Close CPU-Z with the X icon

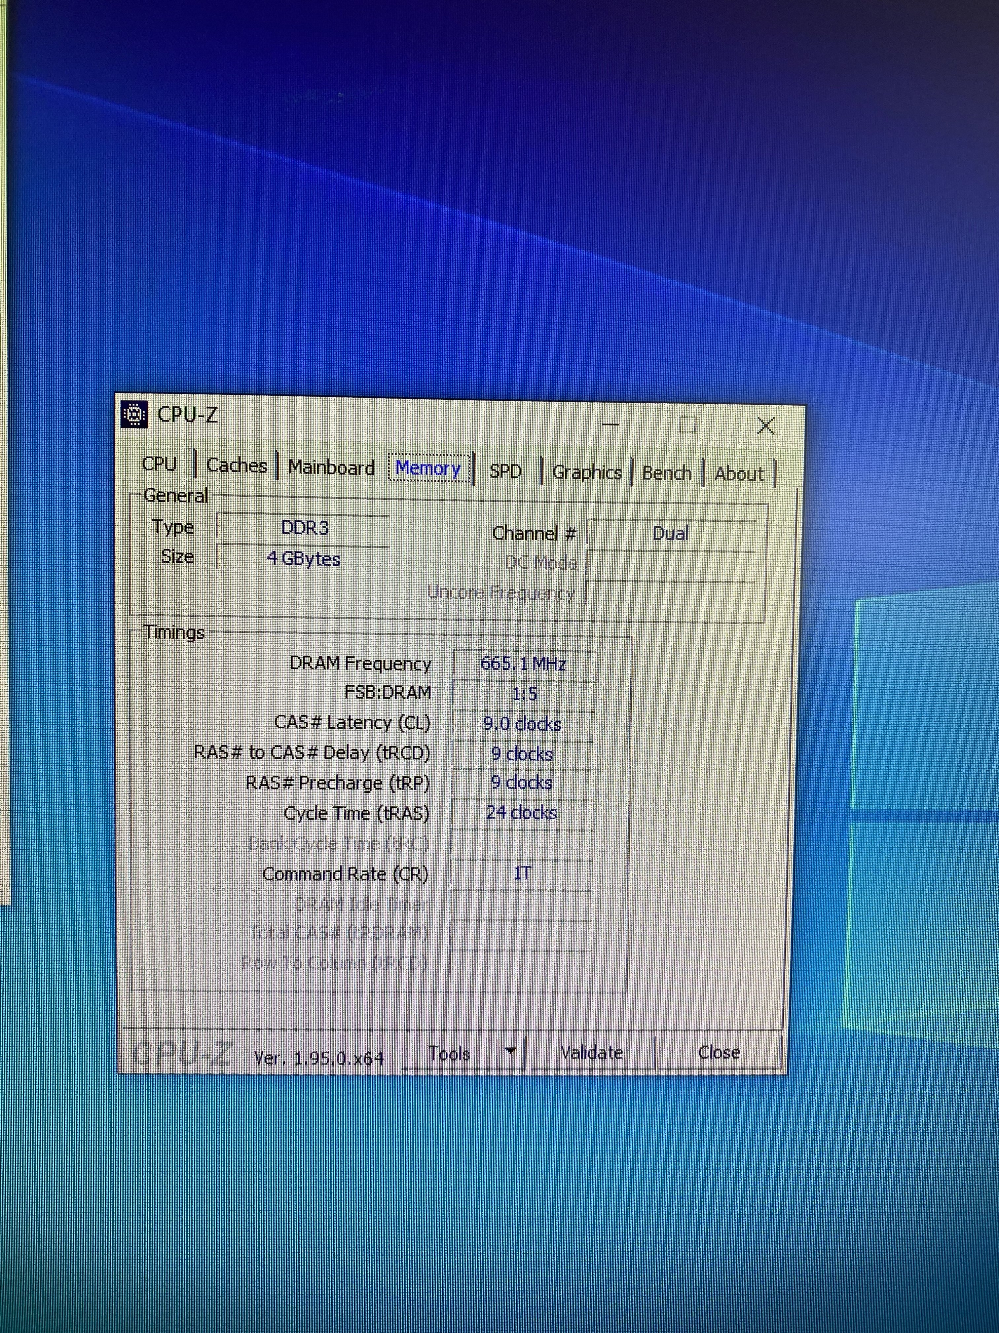coord(765,426)
